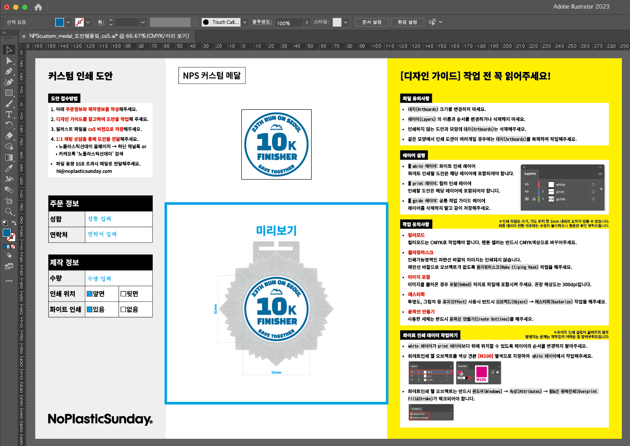Check the 없음 white print box
The height and width of the screenshot is (446, 630).
point(123,309)
